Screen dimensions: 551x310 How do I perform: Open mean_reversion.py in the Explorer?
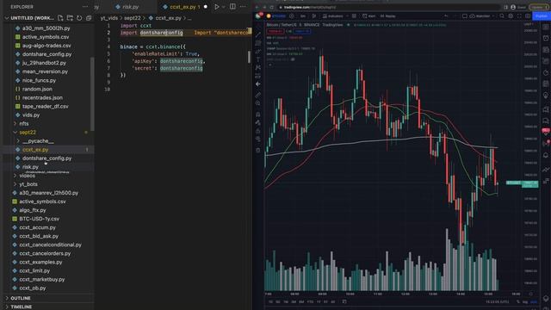45,71
